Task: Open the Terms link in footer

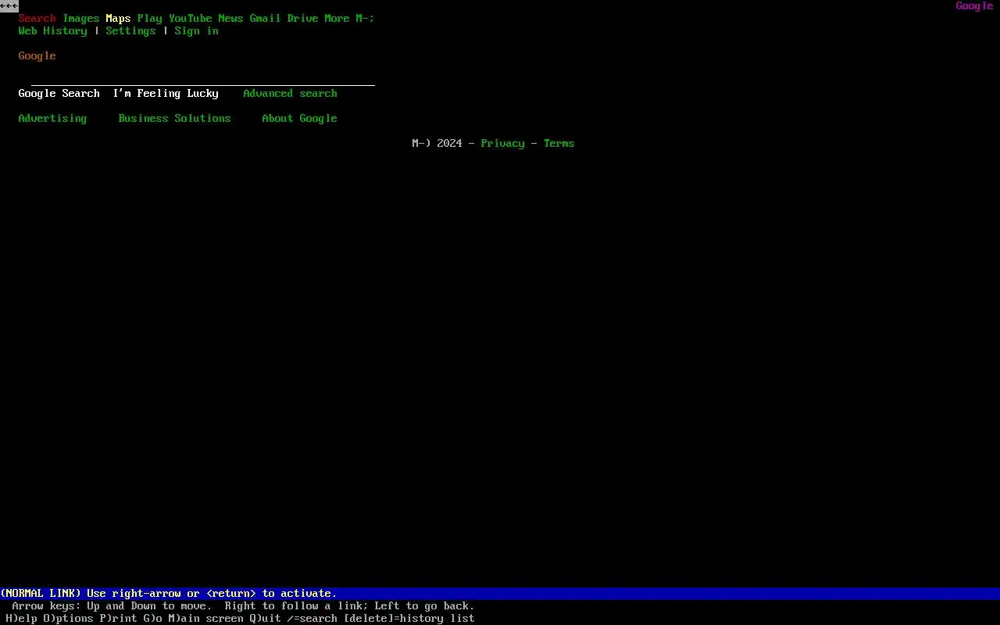Action: [x=559, y=144]
